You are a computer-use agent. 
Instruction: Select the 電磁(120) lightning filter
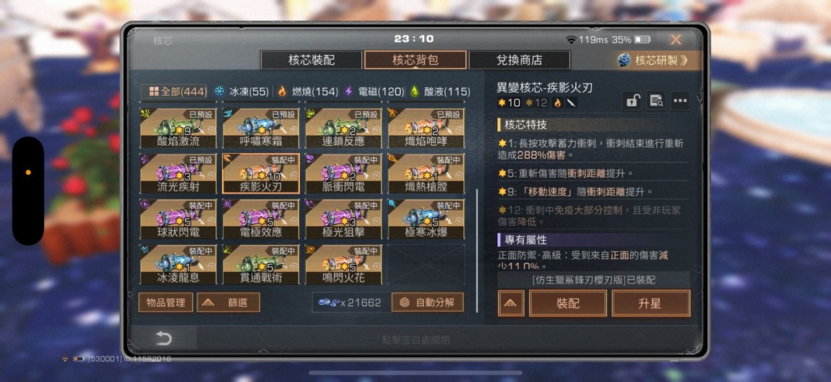[374, 92]
